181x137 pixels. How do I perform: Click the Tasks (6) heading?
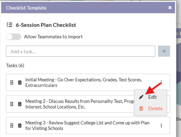(15, 66)
